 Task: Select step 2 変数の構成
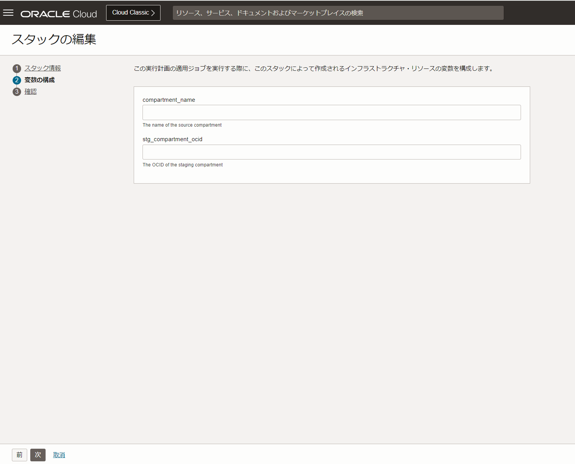point(39,80)
